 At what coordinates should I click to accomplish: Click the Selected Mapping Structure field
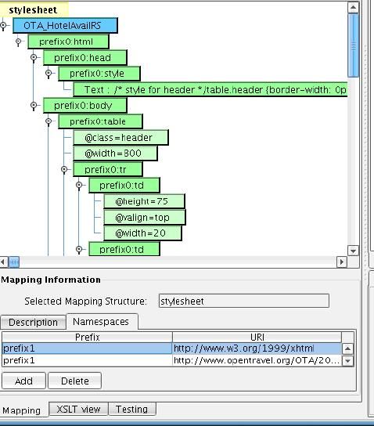pyautogui.click(x=244, y=301)
